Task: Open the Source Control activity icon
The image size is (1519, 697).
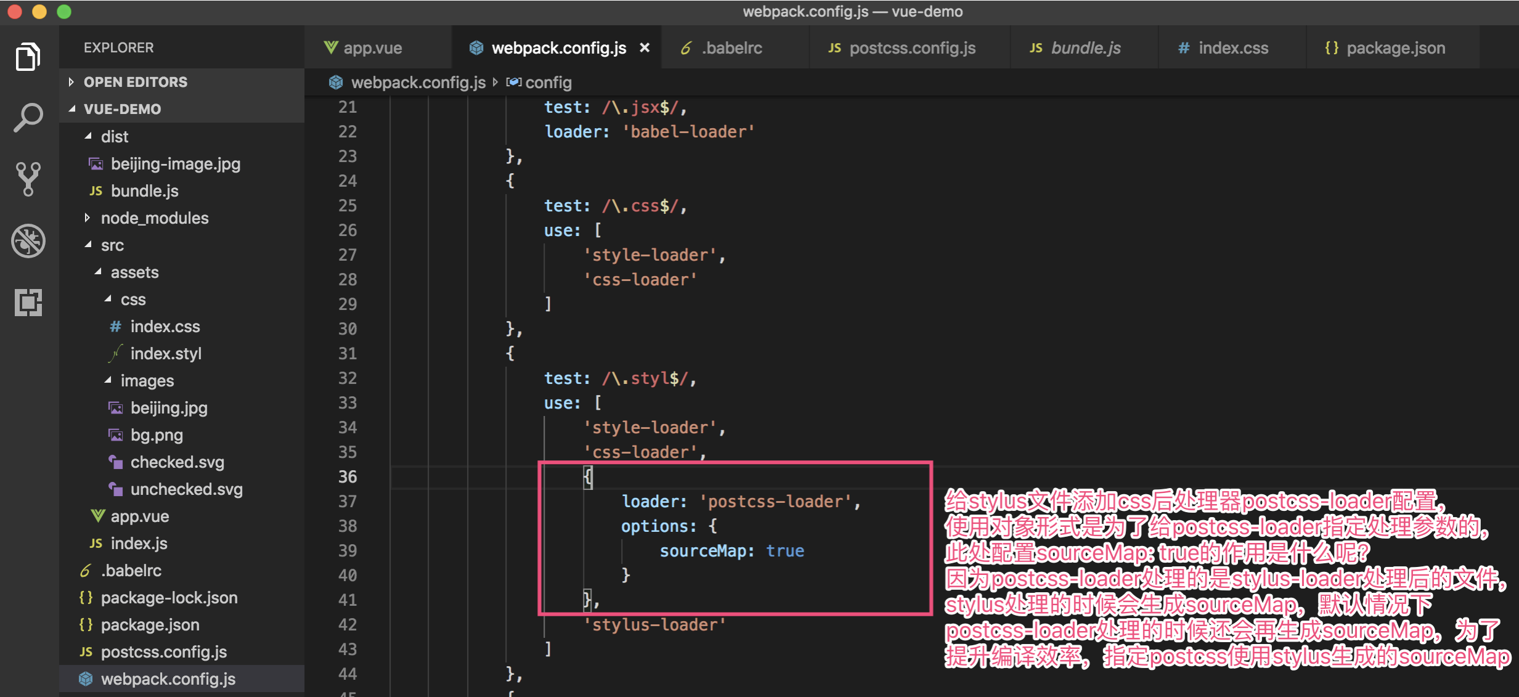Action: (x=28, y=179)
